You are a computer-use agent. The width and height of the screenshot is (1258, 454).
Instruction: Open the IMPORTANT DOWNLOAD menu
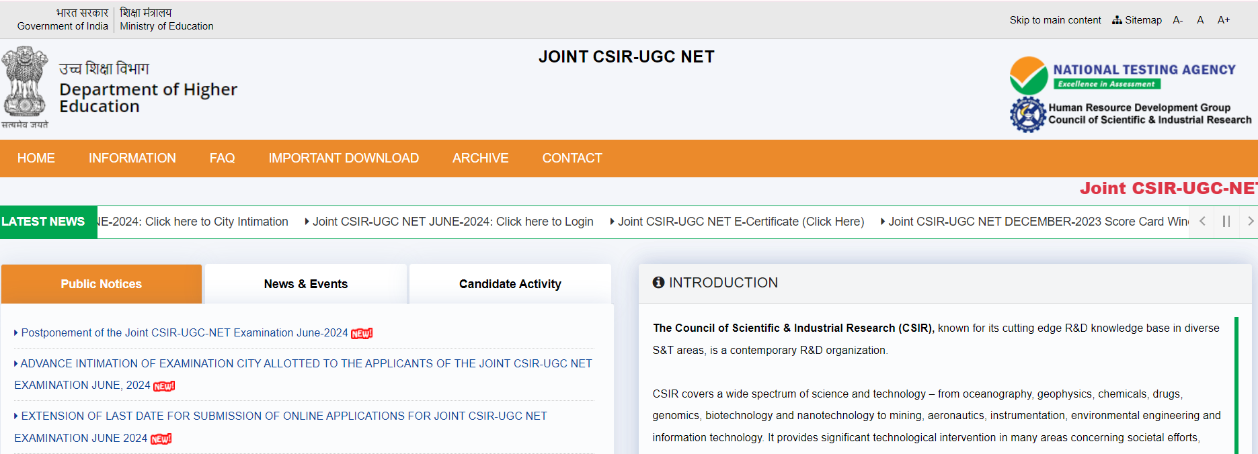(x=344, y=158)
